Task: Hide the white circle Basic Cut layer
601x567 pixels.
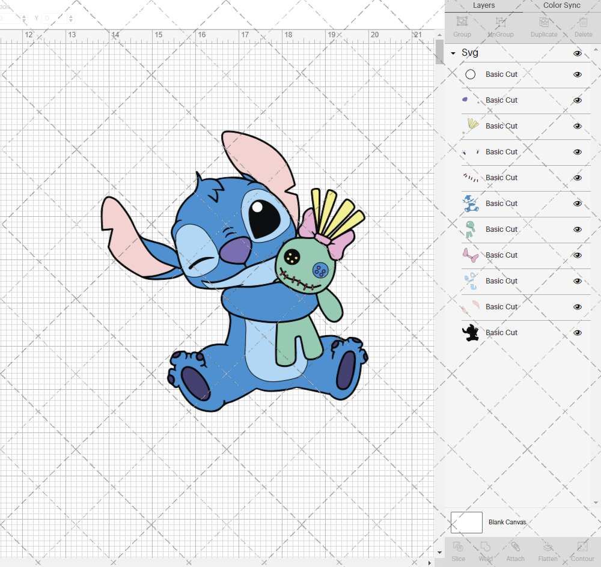Action: pyautogui.click(x=577, y=74)
